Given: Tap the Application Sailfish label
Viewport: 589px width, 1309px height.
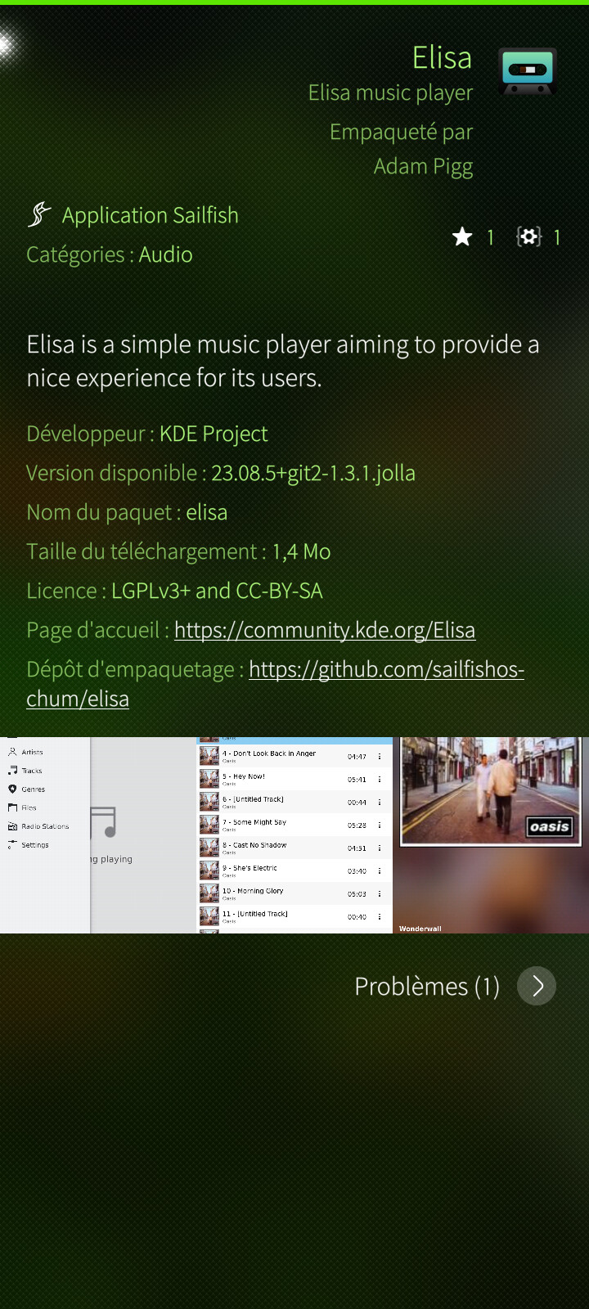Looking at the screenshot, I should point(151,215).
